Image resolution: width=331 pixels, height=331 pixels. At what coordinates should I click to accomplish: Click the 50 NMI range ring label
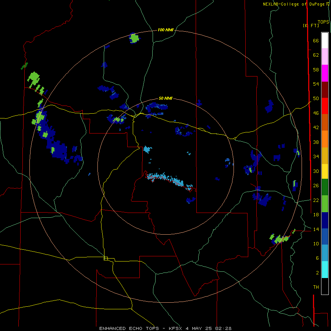pos(165,98)
